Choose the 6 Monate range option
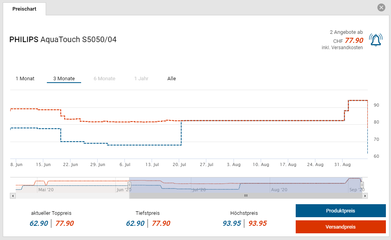Screen dimensions: 391x240 tap(104, 79)
